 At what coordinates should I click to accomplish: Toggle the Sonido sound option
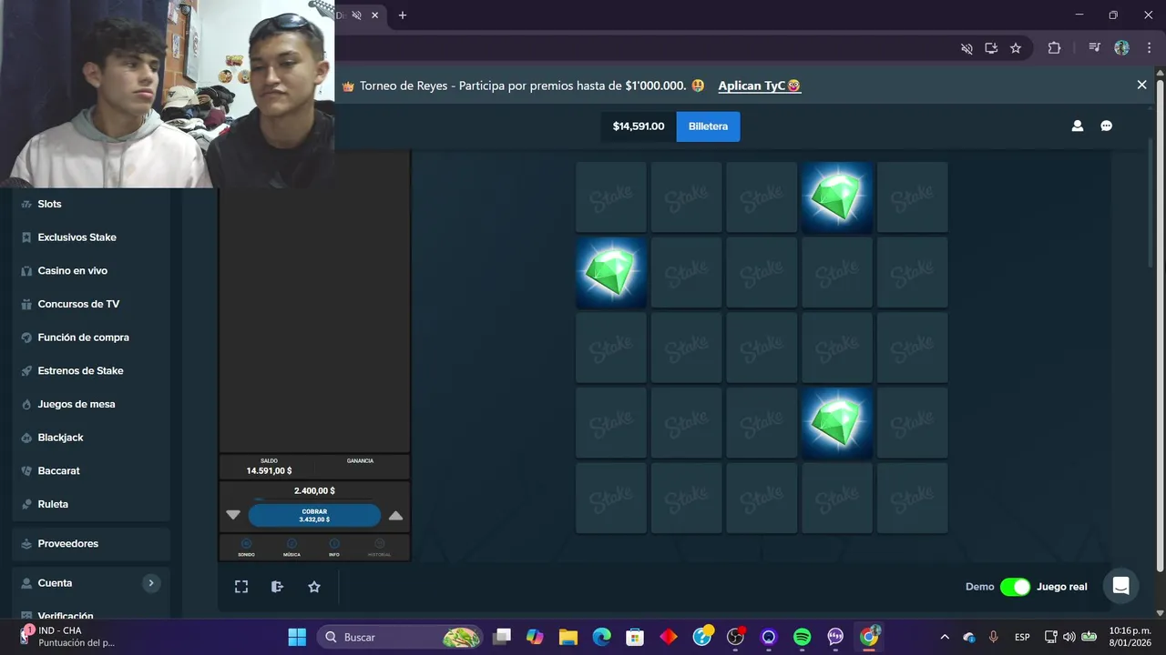point(246,547)
